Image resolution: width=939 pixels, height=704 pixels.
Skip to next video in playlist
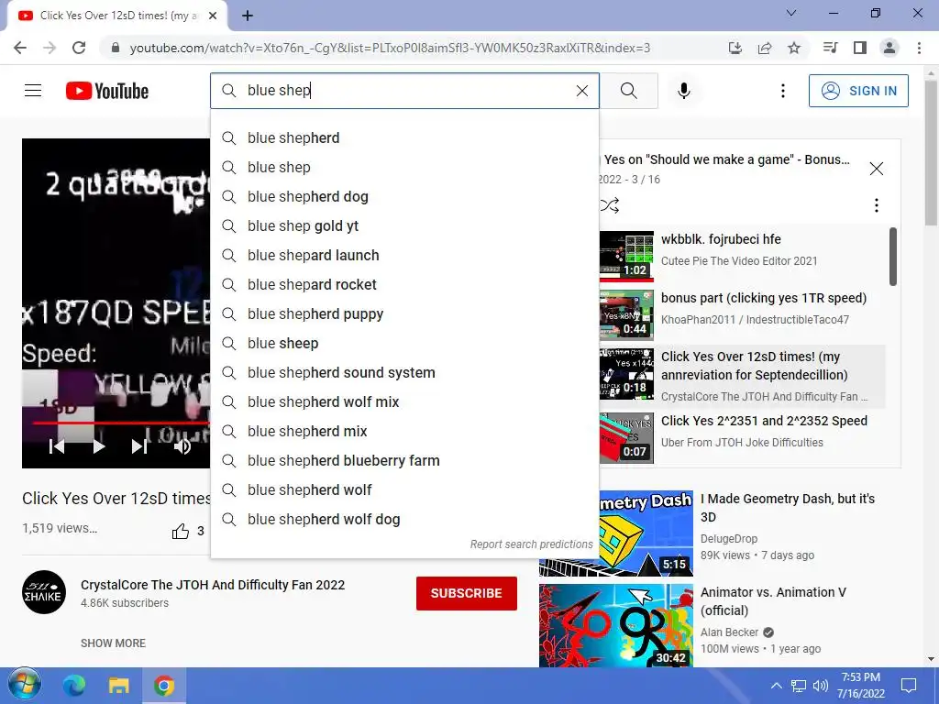click(139, 446)
